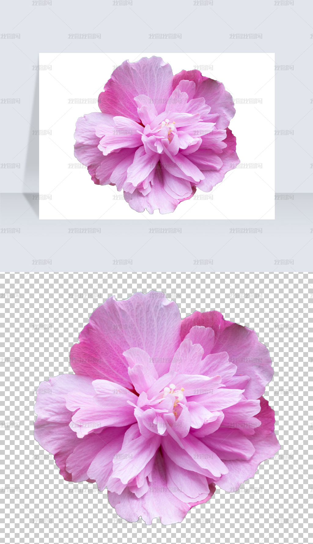Click the framed flower preview on white card

[157, 136]
